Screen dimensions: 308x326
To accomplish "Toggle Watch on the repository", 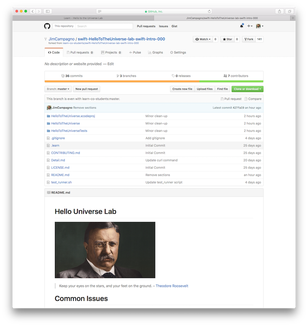I will click(x=203, y=39).
